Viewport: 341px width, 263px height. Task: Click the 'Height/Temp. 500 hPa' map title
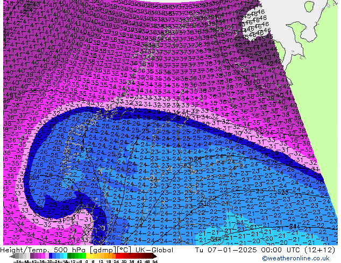point(44,250)
